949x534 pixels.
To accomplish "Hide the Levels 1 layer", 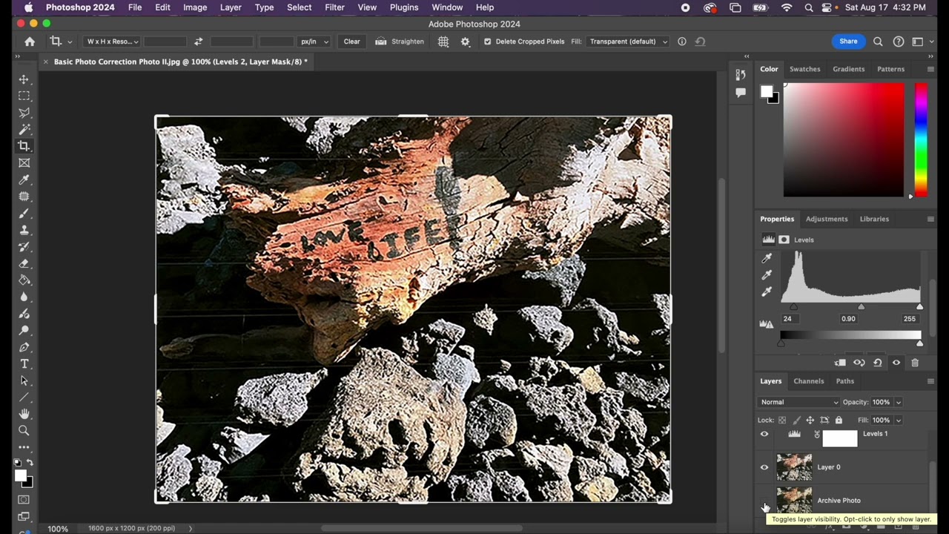I will point(764,435).
